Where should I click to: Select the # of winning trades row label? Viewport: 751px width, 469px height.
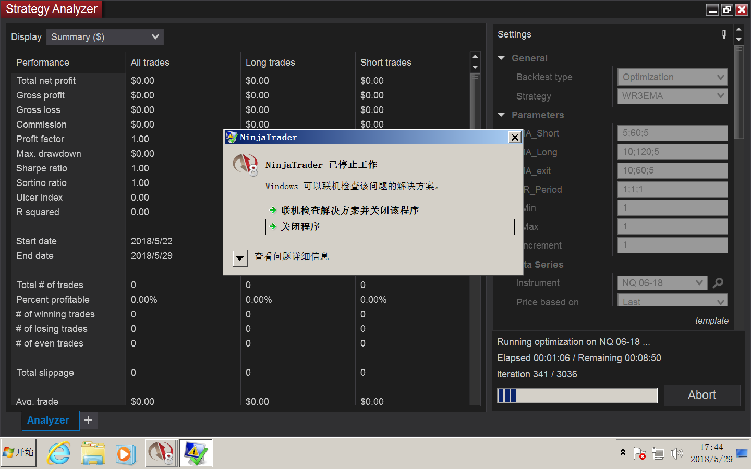55,314
